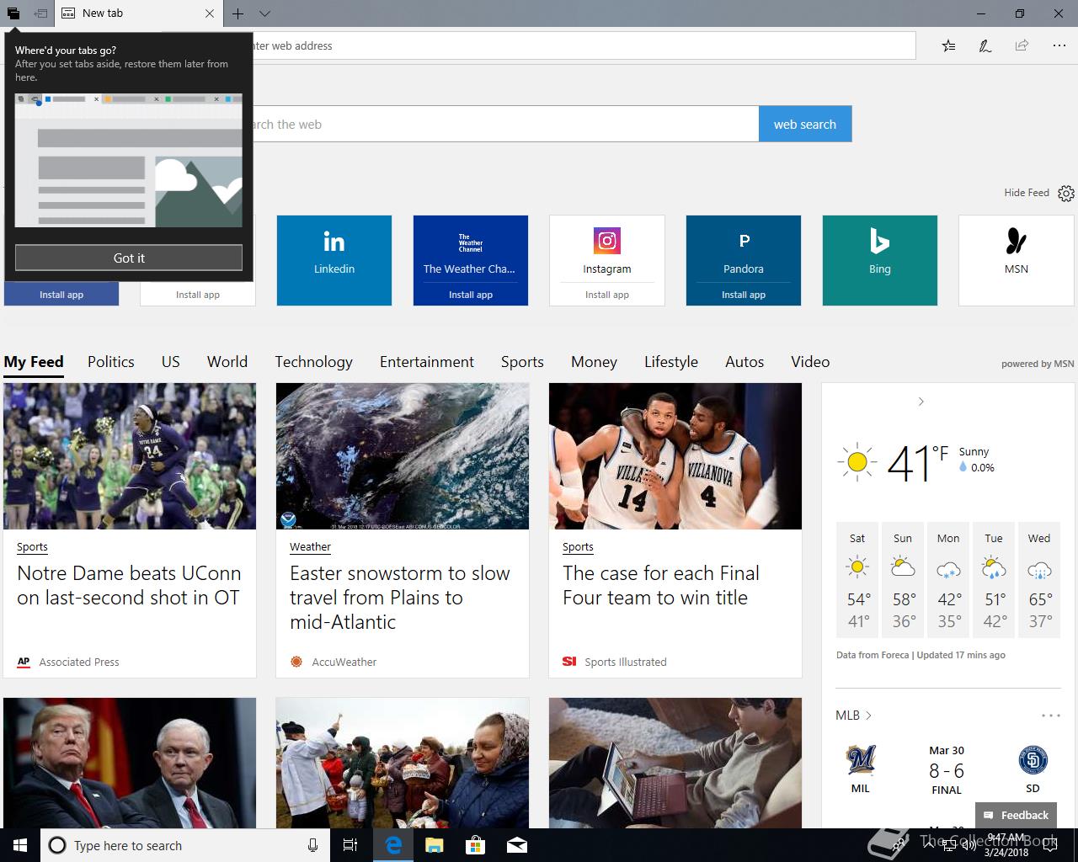Click laptop on couch article thumbnail
Image resolution: width=1078 pixels, height=862 pixels.
point(675,763)
